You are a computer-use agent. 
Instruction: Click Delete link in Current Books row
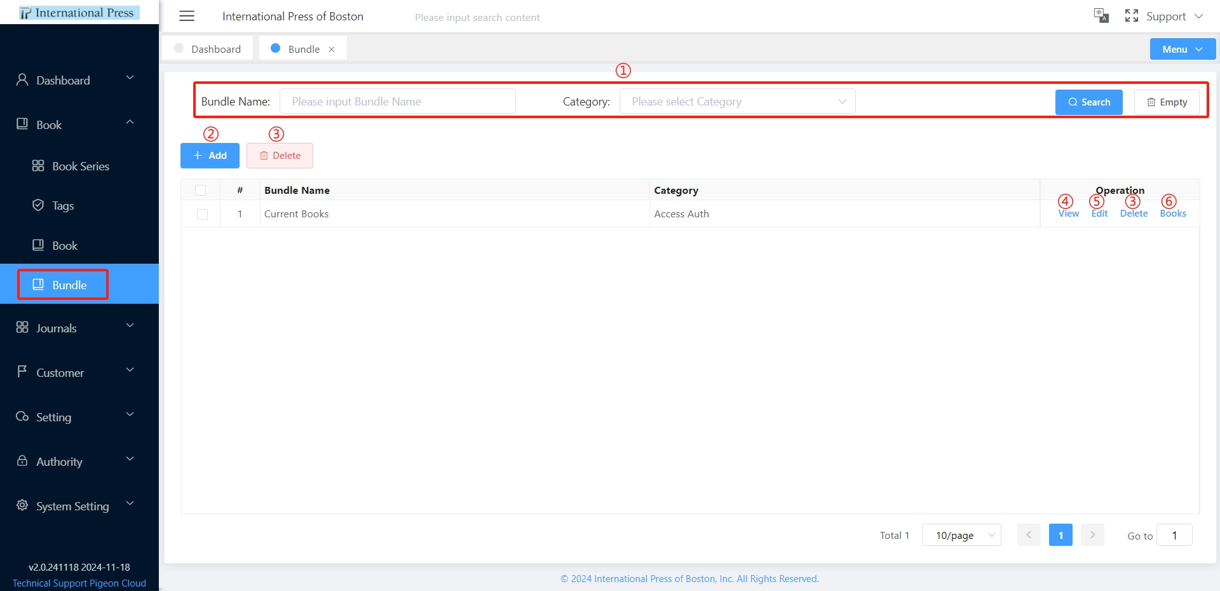click(x=1134, y=214)
